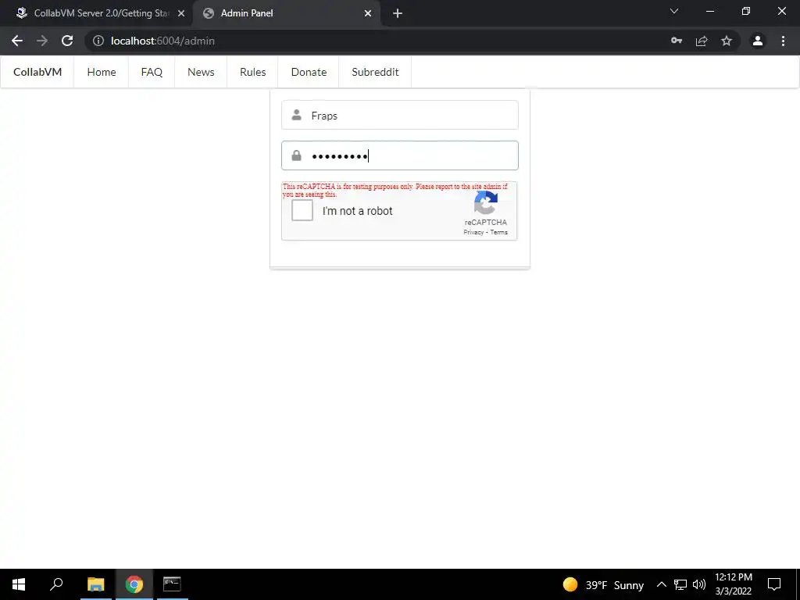Click the browser forward arrow

coord(42,41)
